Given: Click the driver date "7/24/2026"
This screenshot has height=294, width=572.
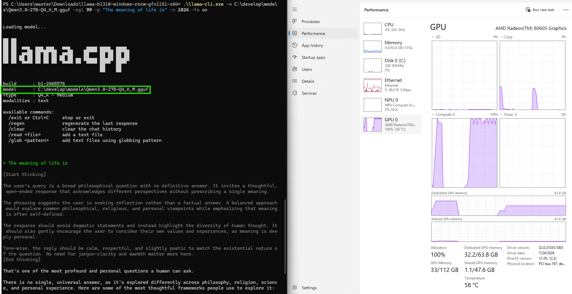Looking at the screenshot, I should point(547,253).
